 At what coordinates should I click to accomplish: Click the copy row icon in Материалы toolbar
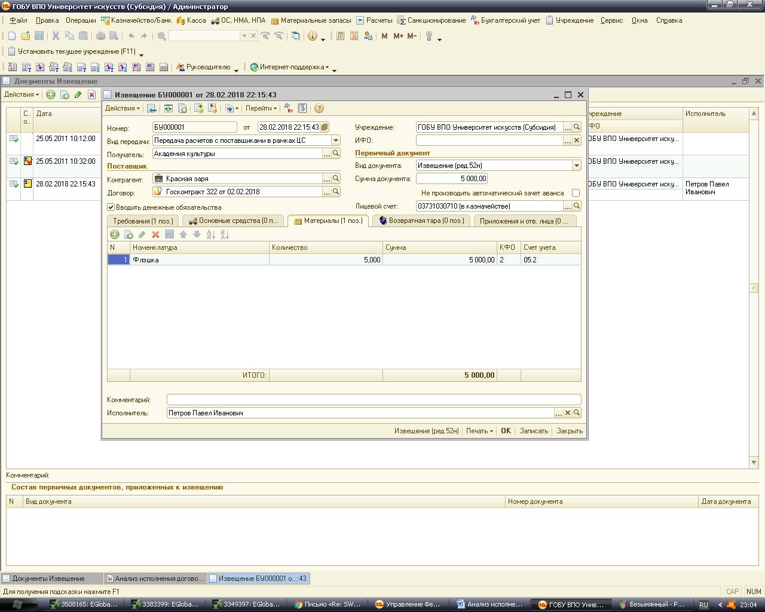128,235
